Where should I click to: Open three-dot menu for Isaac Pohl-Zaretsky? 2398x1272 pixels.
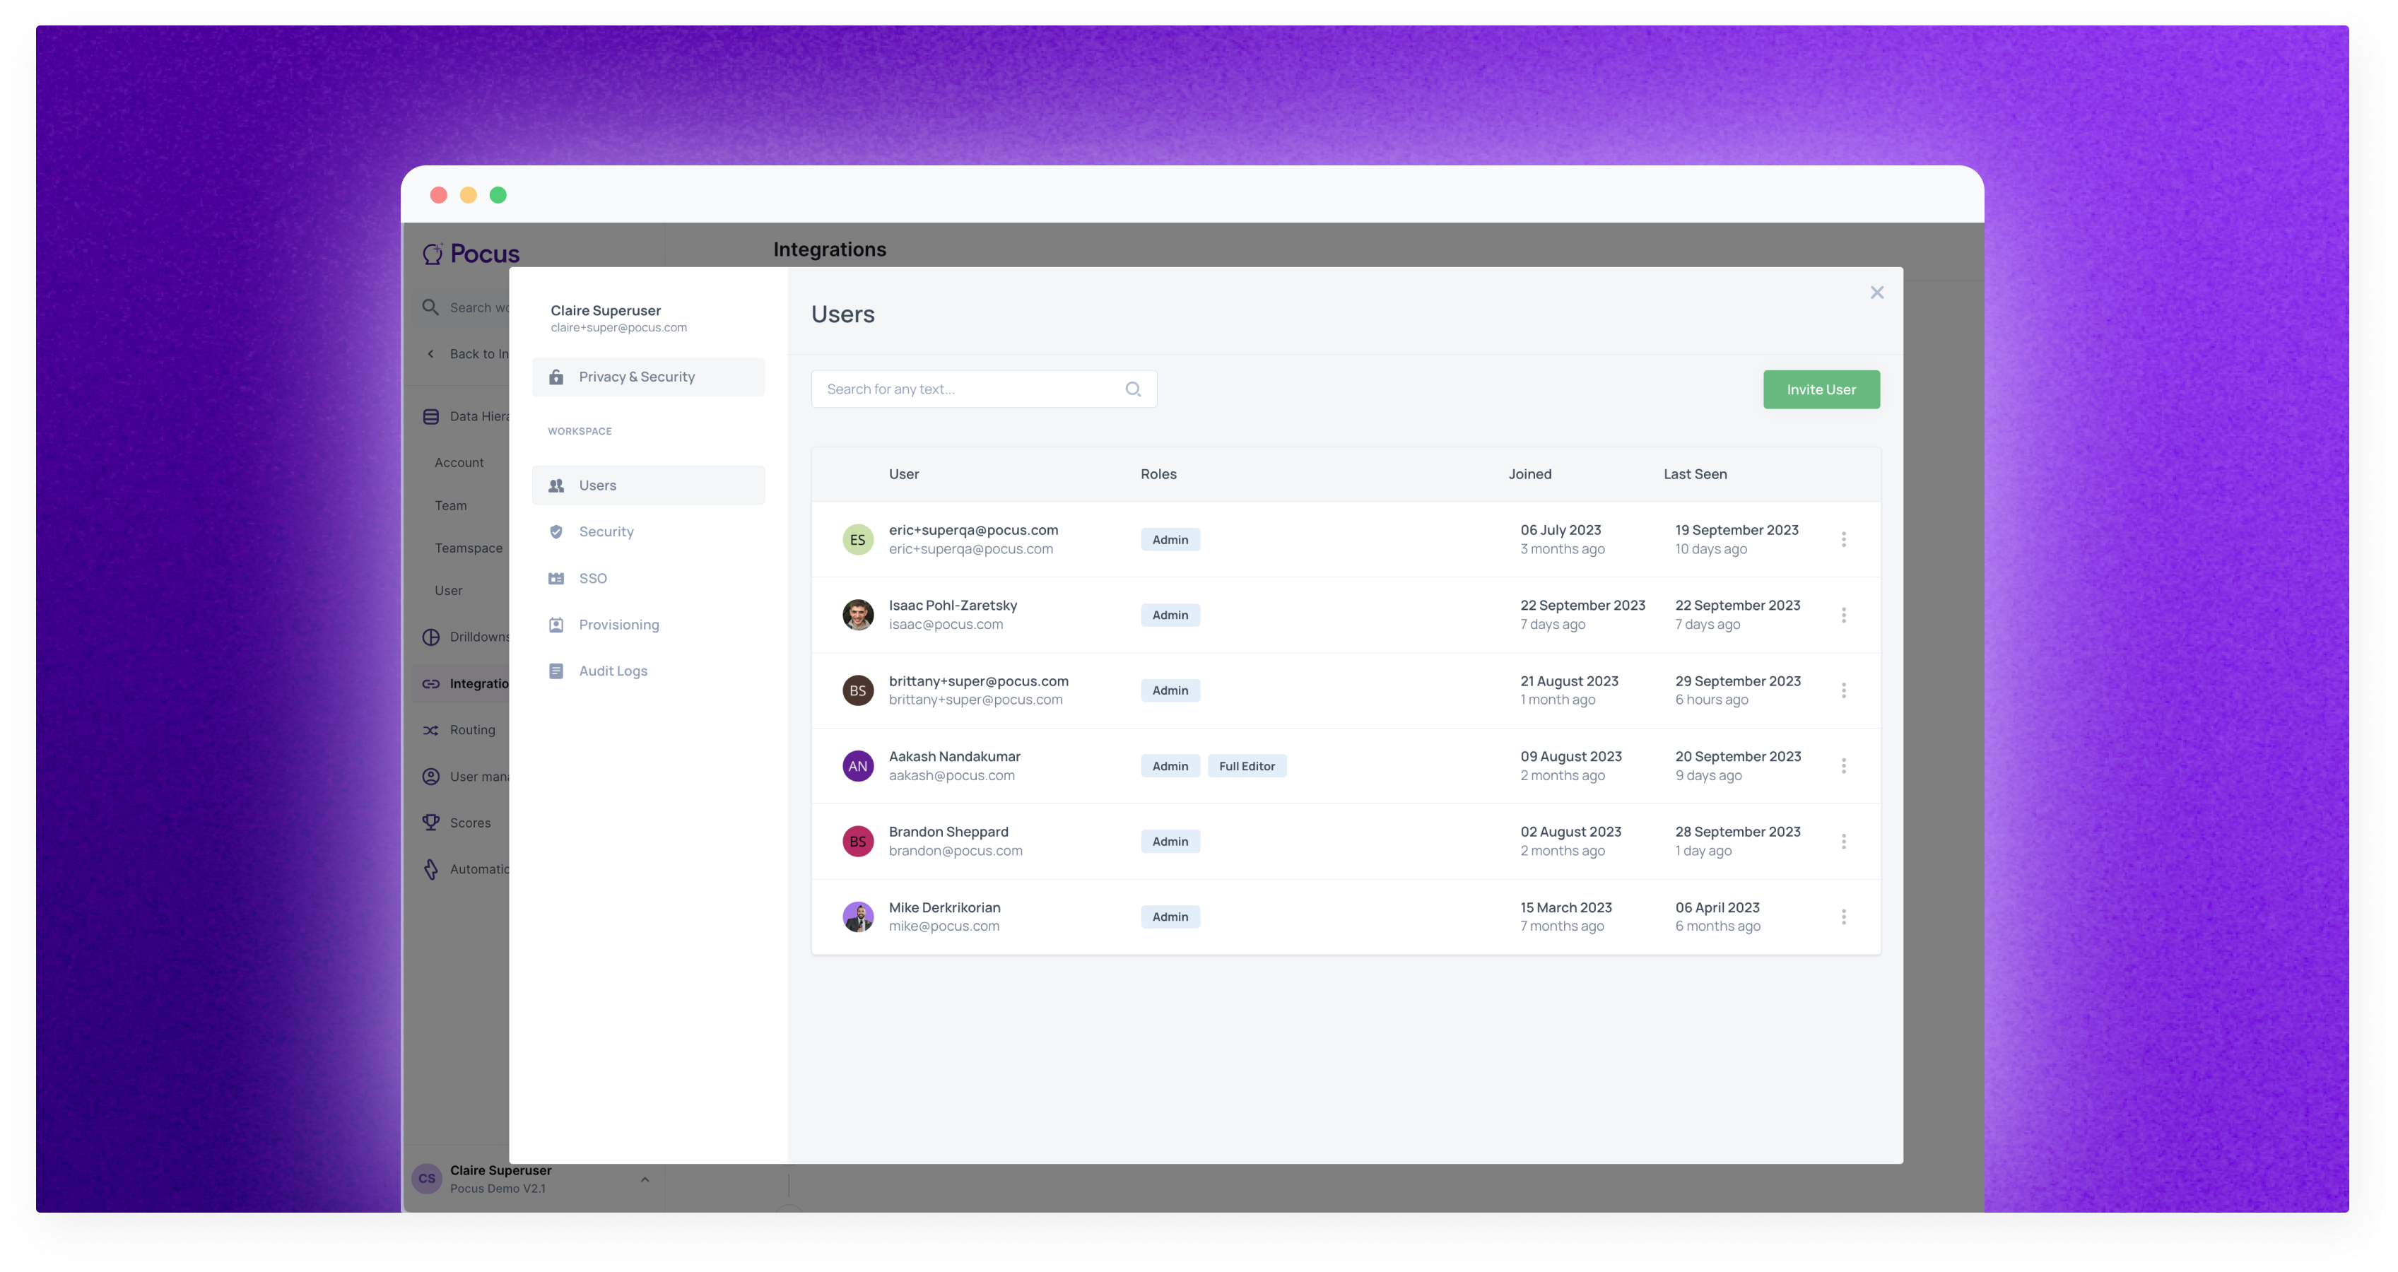pos(1843,615)
